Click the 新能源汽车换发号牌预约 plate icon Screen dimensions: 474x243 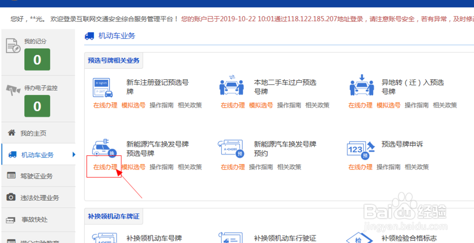coord(231,149)
